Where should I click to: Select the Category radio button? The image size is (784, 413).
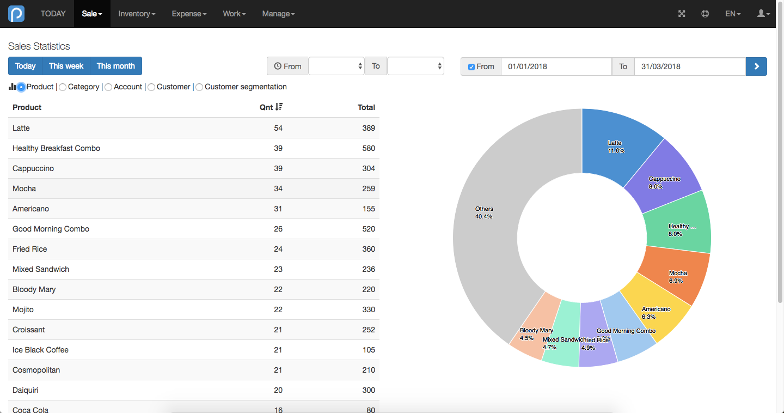[63, 87]
